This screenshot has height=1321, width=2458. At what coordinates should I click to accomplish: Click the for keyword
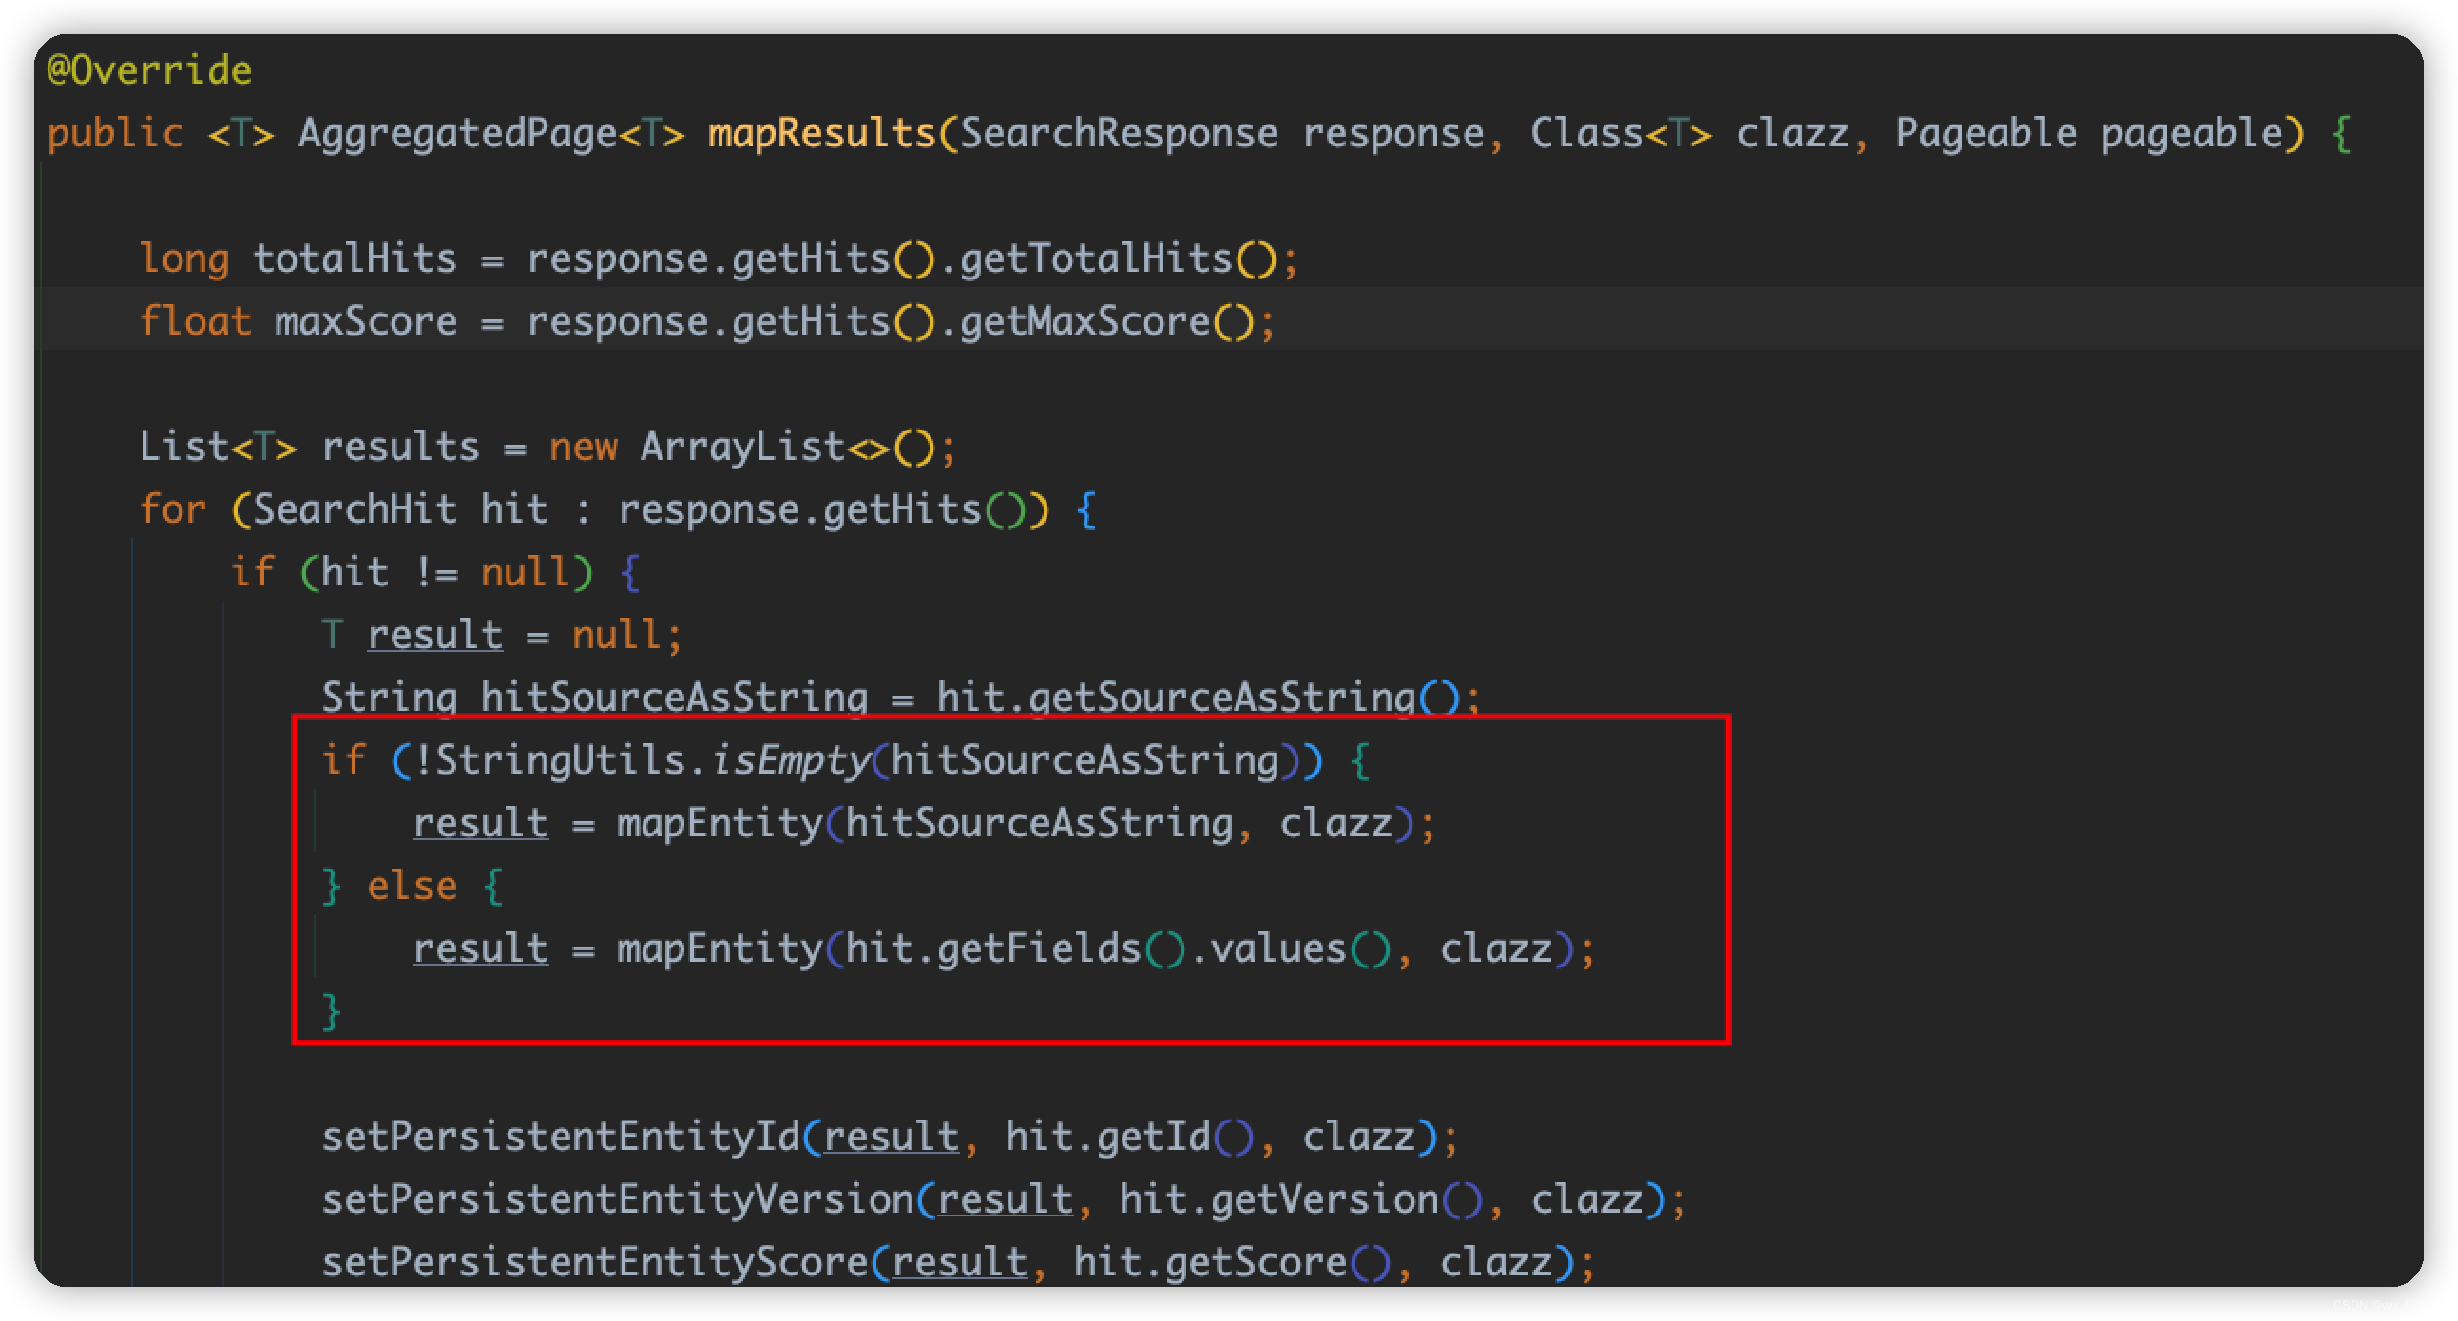(172, 509)
